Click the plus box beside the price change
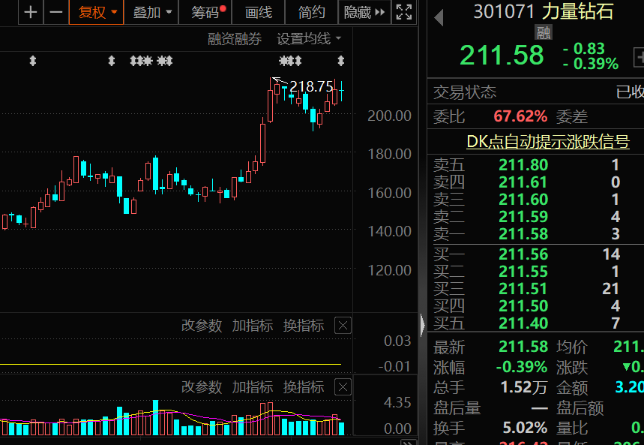Screen dimensions: 644x445 639,56
